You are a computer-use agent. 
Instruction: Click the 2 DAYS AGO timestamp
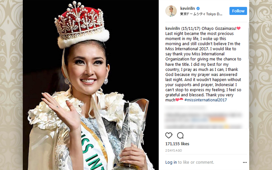pos(173,151)
